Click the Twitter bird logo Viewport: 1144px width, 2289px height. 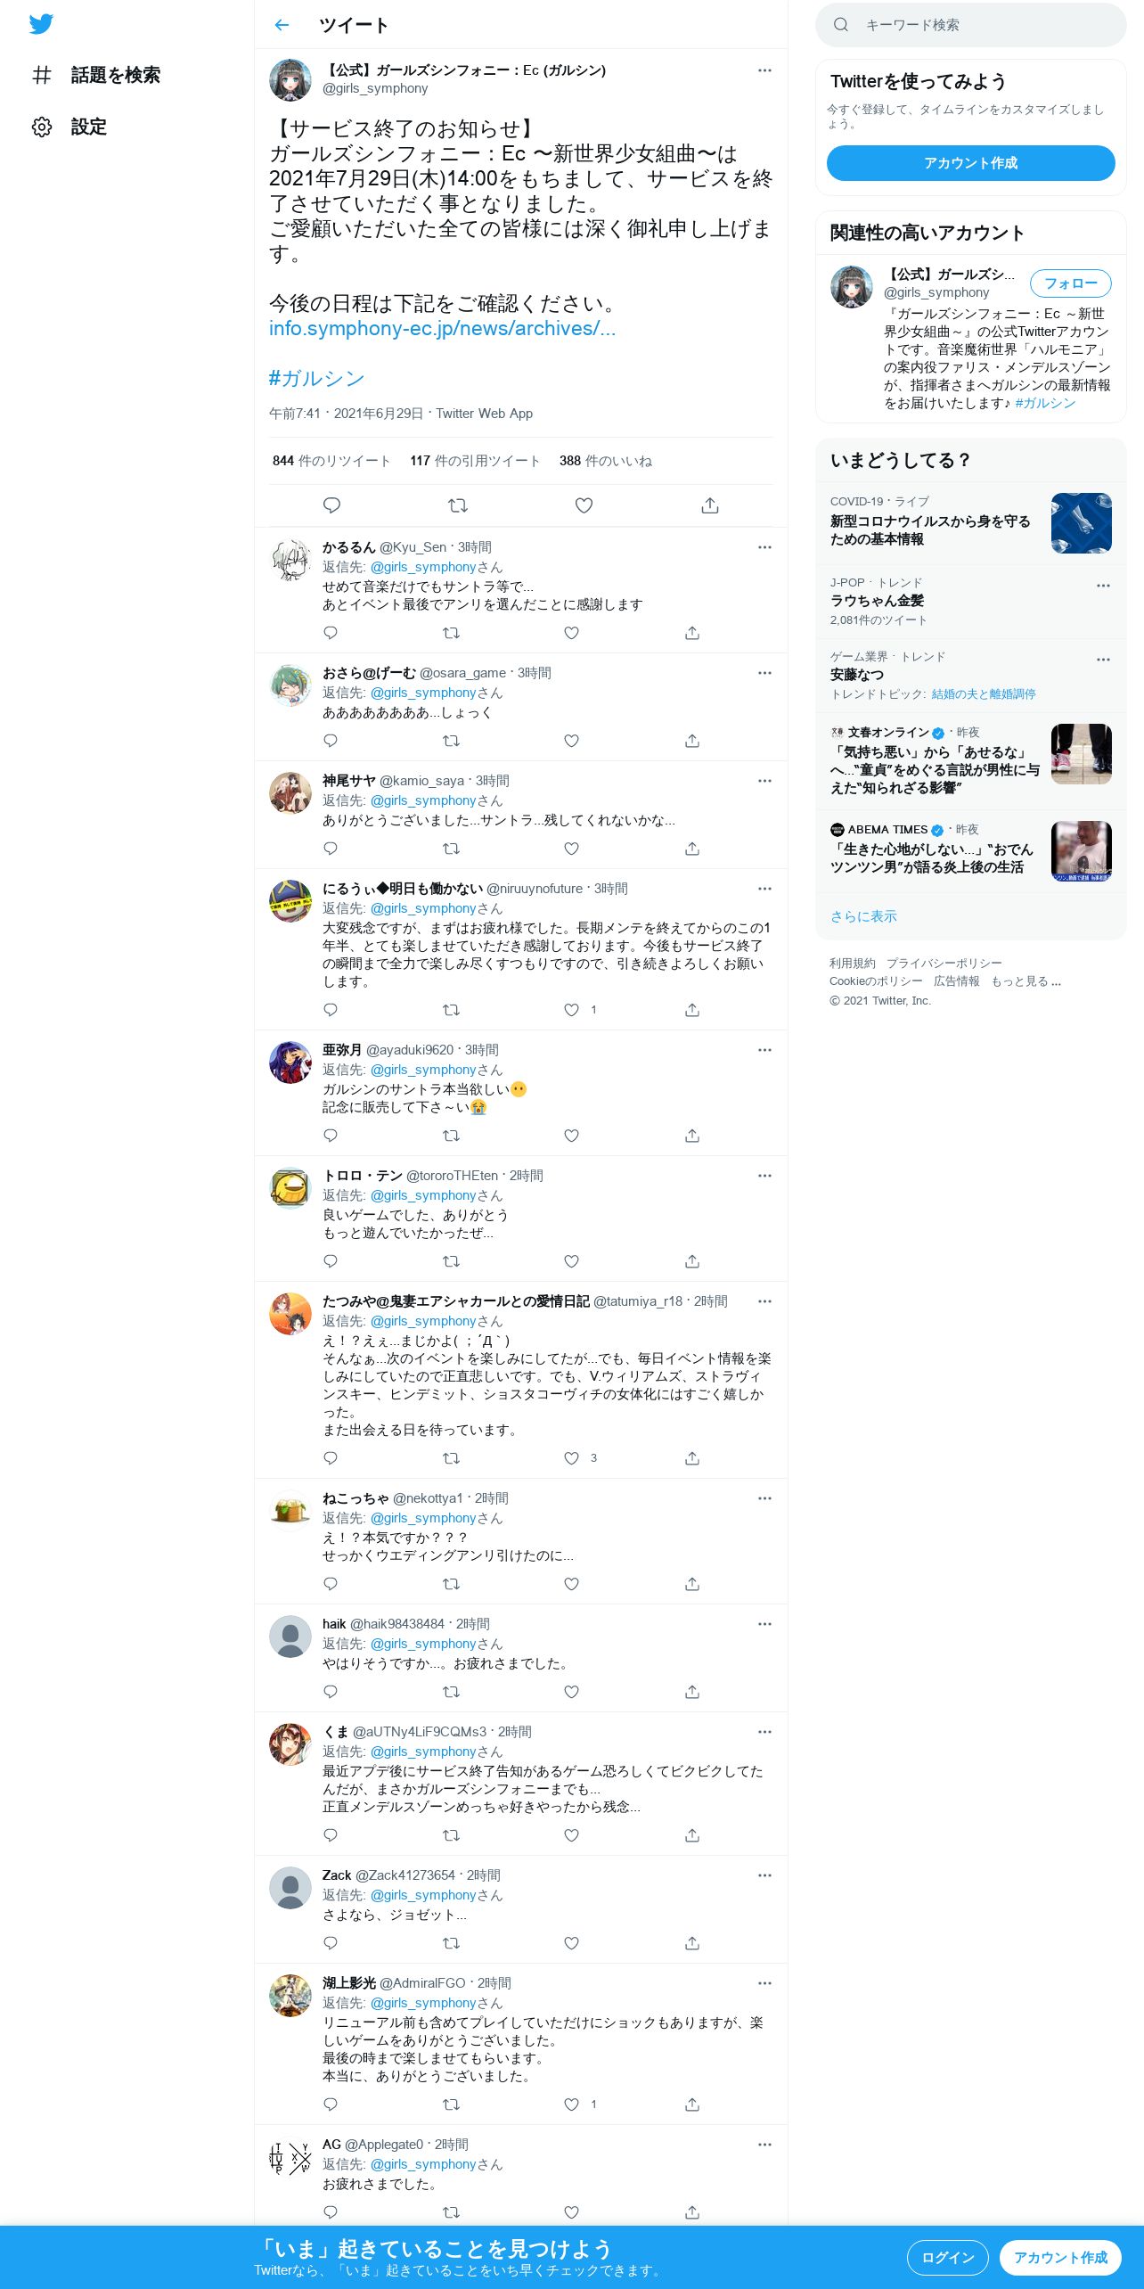[x=41, y=24]
